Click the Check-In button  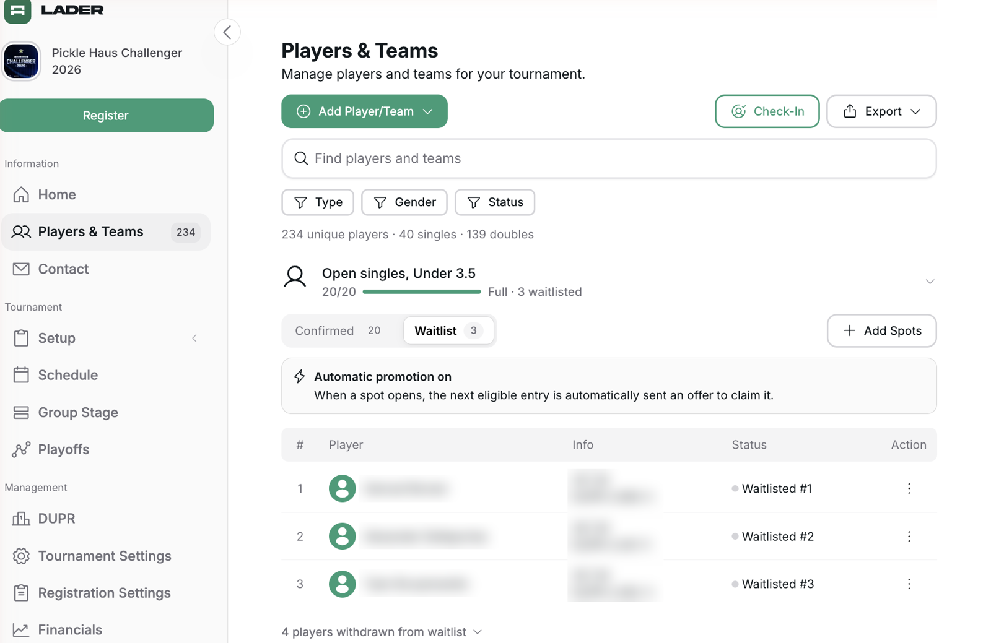point(767,111)
